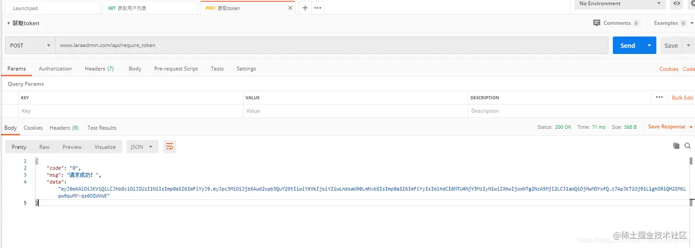Open the Examples dropdown

pyautogui.click(x=674, y=23)
